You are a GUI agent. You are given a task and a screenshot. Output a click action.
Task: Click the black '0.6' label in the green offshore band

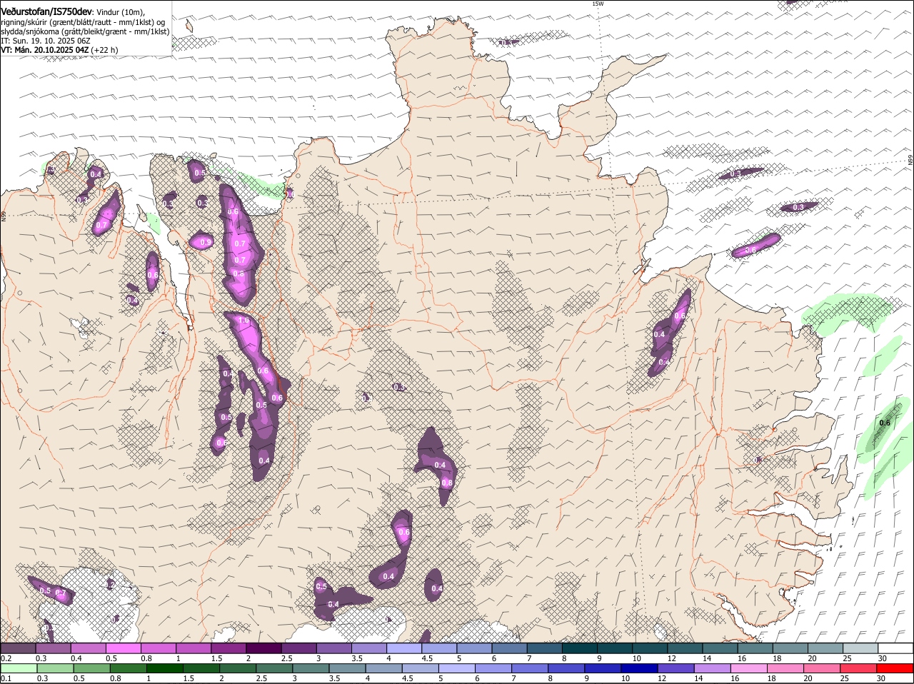click(885, 423)
